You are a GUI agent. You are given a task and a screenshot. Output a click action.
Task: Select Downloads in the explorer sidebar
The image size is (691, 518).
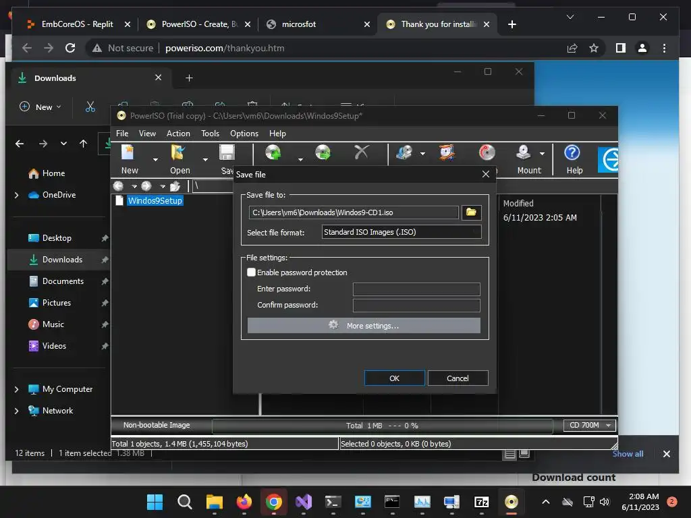tap(62, 260)
